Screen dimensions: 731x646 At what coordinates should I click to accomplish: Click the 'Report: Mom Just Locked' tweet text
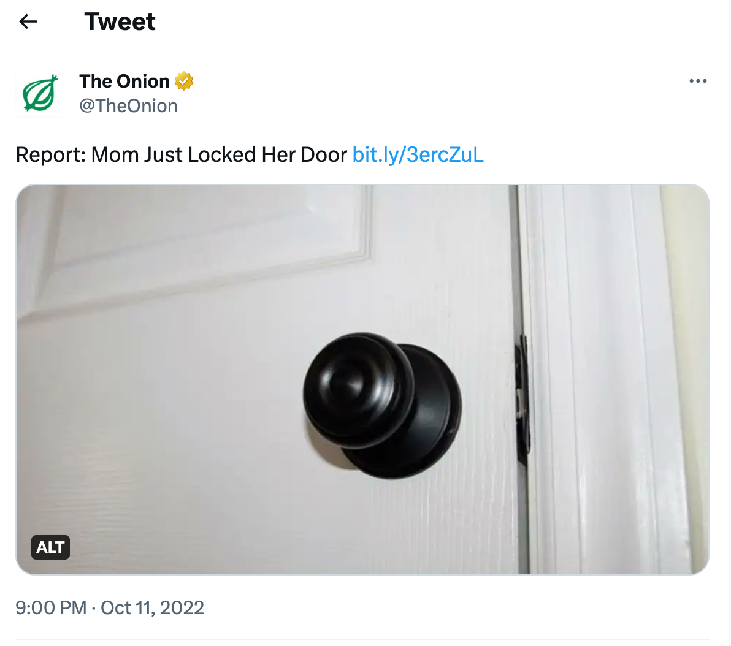tap(182, 154)
